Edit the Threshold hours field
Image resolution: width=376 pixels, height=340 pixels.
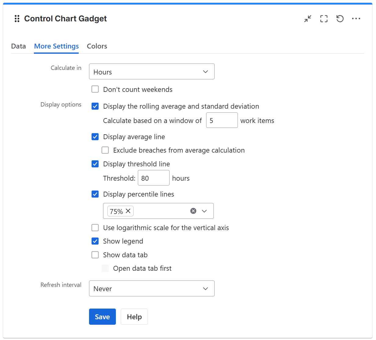(153, 178)
